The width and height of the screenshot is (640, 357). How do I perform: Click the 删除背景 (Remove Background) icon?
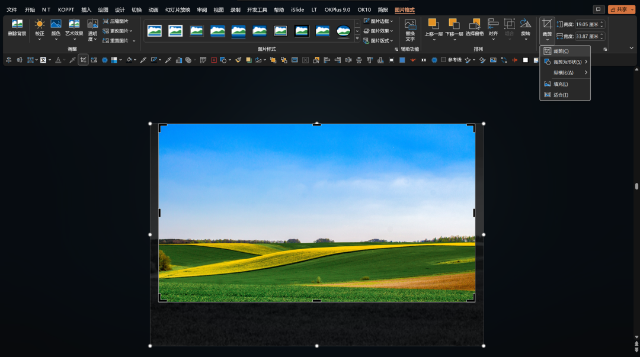click(x=17, y=27)
